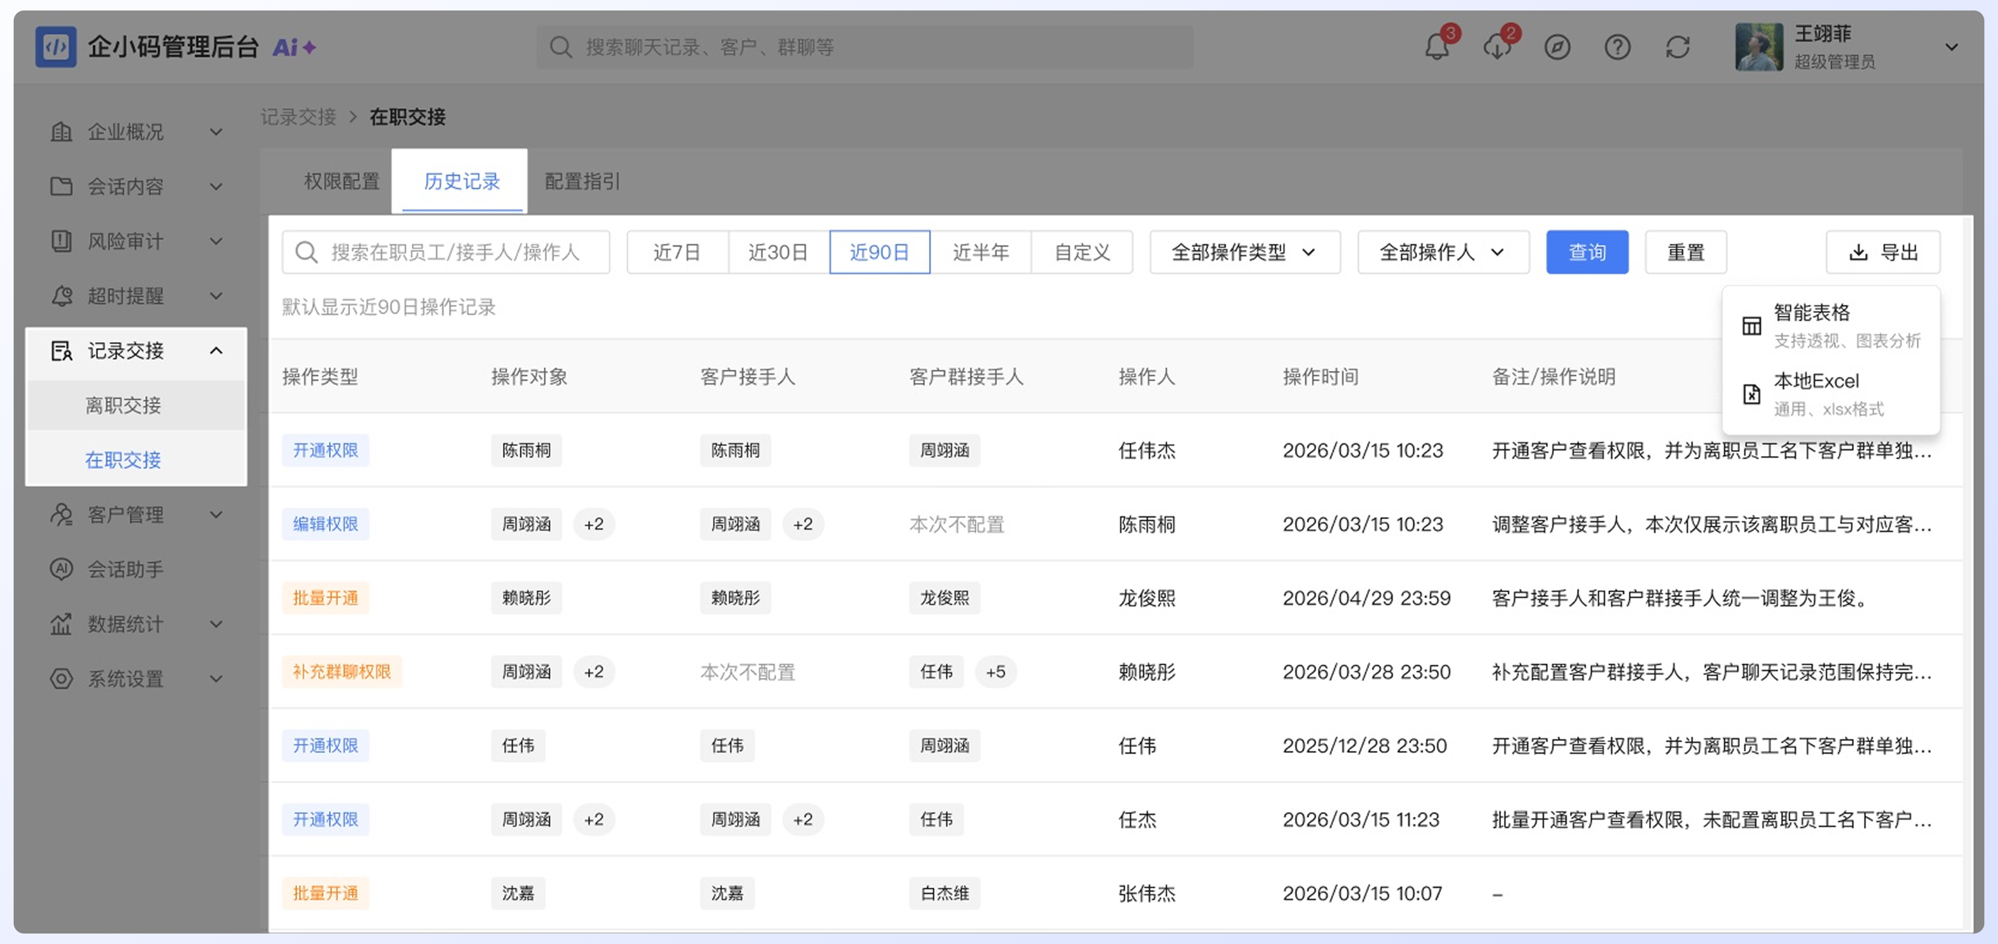This screenshot has height=944, width=1998.
Task: Click the 查询 button
Action: coord(1587,252)
